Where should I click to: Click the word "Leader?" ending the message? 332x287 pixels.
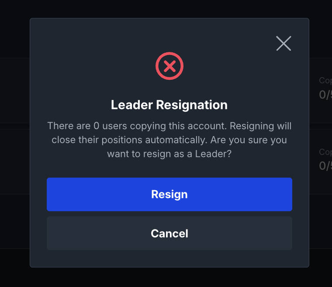coord(215,154)
